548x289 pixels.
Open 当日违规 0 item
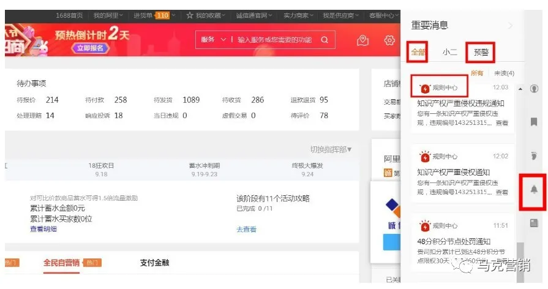[170, 116]
